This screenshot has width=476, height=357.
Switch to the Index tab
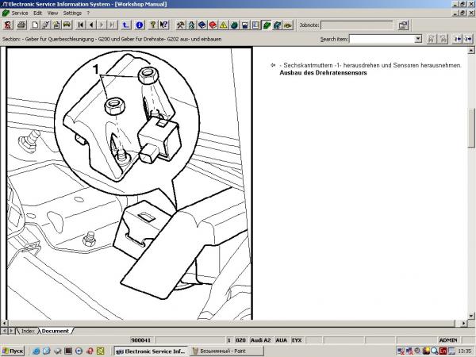tap(27, 331)
